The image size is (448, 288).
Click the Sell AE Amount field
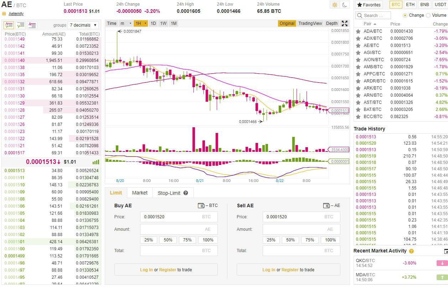[301, 229]
